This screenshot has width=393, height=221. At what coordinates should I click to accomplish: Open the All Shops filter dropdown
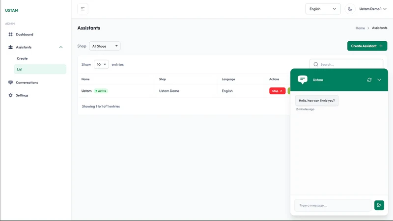pyautogui.click(x=105, y=46)
